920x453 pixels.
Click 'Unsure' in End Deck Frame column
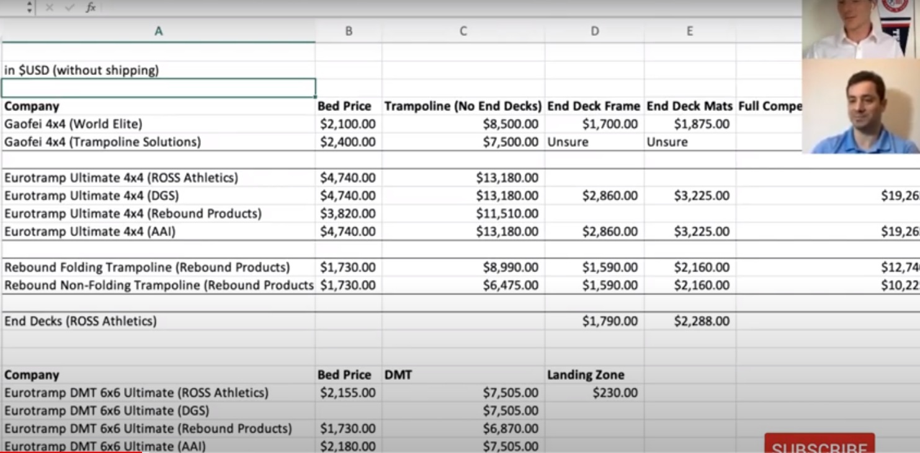[594, 142]
